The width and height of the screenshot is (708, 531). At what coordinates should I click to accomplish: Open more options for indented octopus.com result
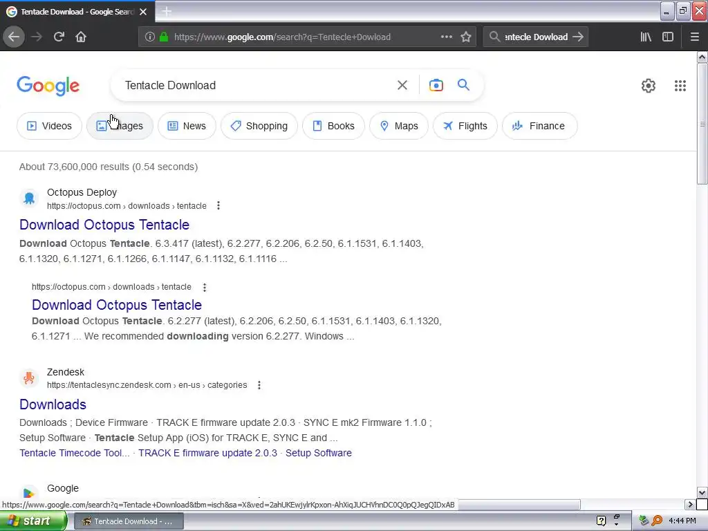click(x=205, y=287)
